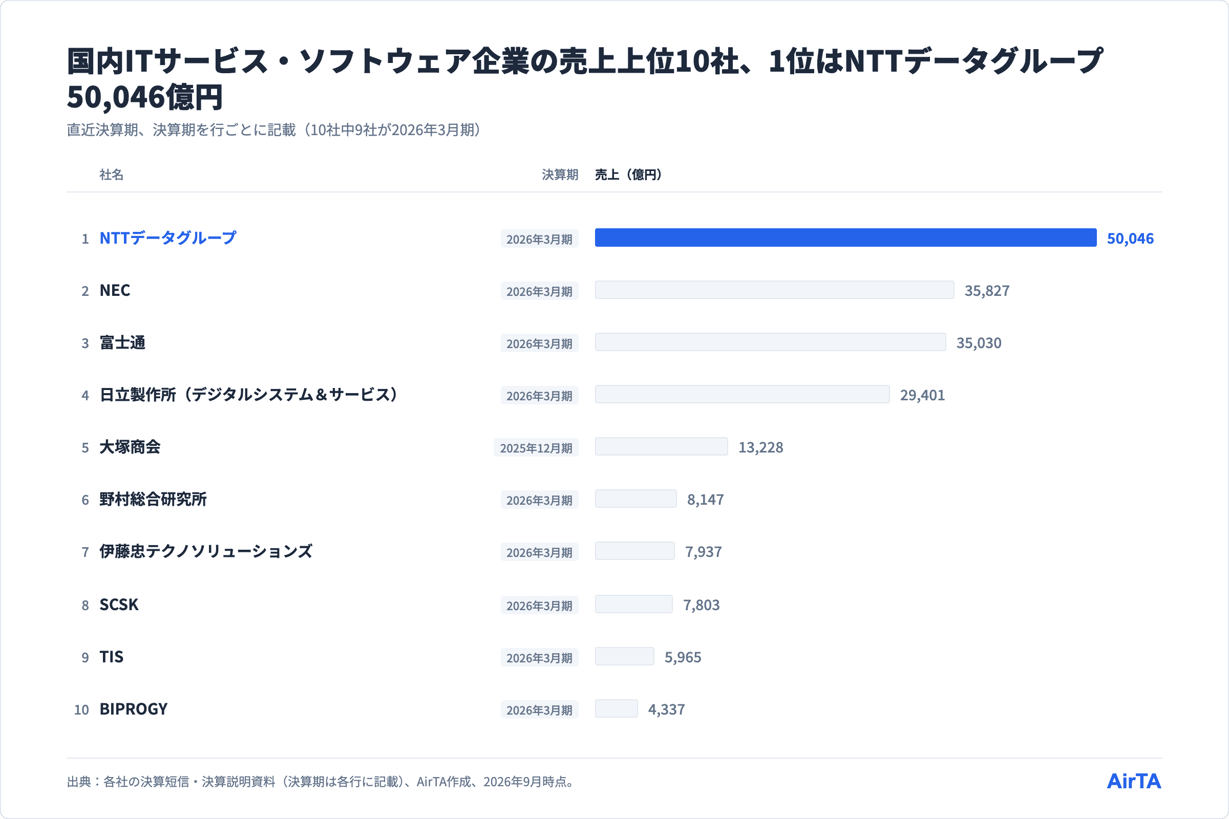
Task: Click the 2026年3月期 tag in the TIS row
Action: [x=539, y=658]
